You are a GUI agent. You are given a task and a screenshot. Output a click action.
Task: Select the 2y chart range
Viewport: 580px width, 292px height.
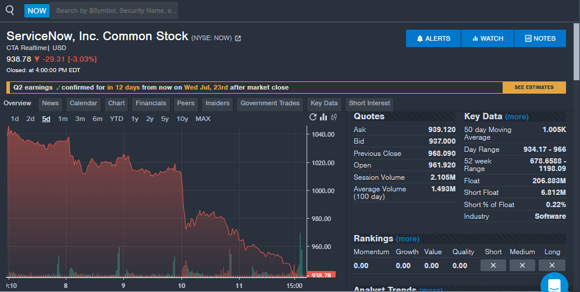click(150, 119)
